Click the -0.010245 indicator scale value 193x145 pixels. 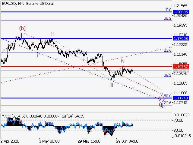pyautogui.click(x=182, y=136)
